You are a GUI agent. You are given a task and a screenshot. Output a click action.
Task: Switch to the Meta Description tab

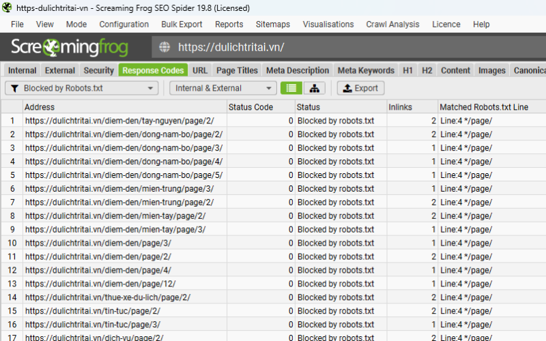coord(298,70)
